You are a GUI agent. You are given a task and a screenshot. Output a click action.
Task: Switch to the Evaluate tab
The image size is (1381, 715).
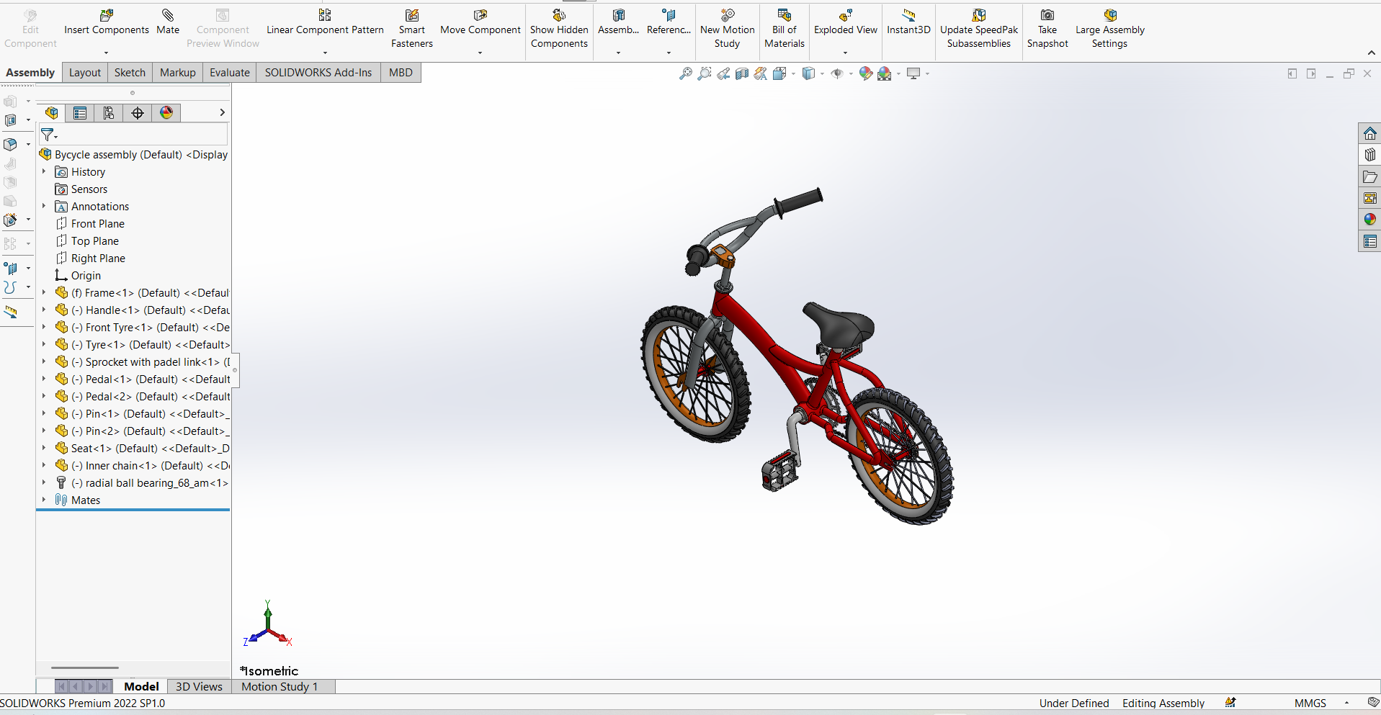click(x=229, y=73)
